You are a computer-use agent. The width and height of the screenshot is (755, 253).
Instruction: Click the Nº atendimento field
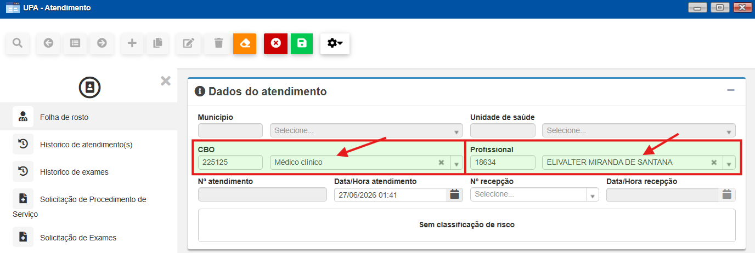click(262, 194)
